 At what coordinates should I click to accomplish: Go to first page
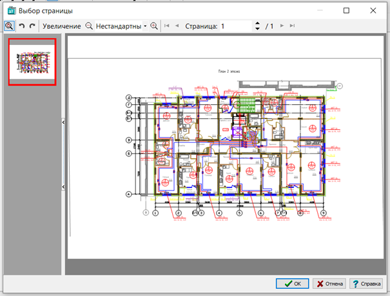pyautogui.click(x=167, y=26)
